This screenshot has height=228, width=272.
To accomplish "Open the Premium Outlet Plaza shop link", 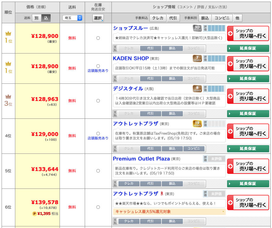I will point(141,159).
